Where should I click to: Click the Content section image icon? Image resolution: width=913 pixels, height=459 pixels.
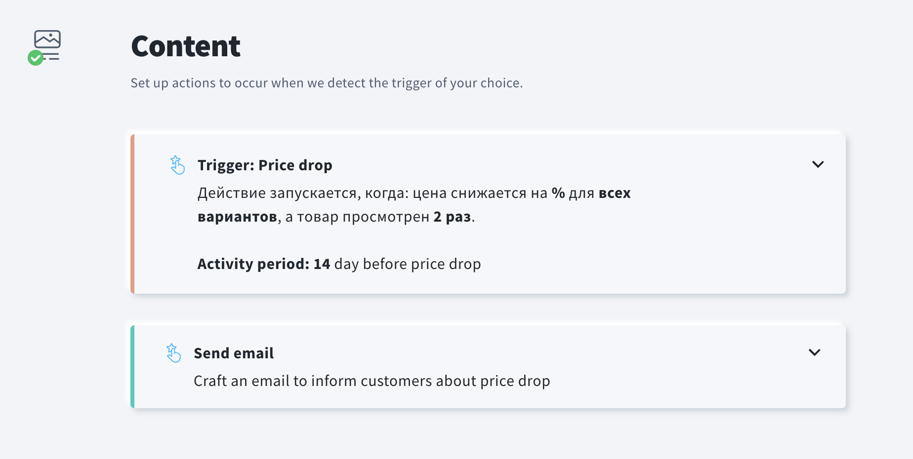click(x=47, y=39)
